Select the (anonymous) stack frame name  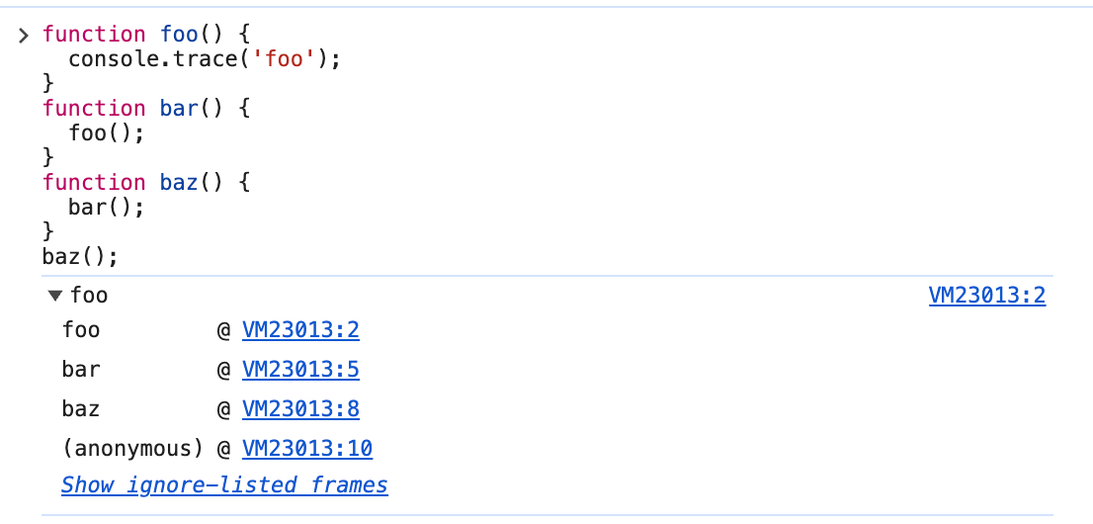click(x=131, y=449)
